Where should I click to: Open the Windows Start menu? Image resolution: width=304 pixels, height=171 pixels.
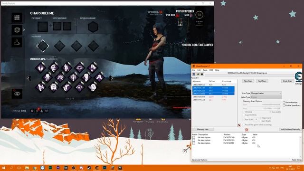tap(3, 168)
